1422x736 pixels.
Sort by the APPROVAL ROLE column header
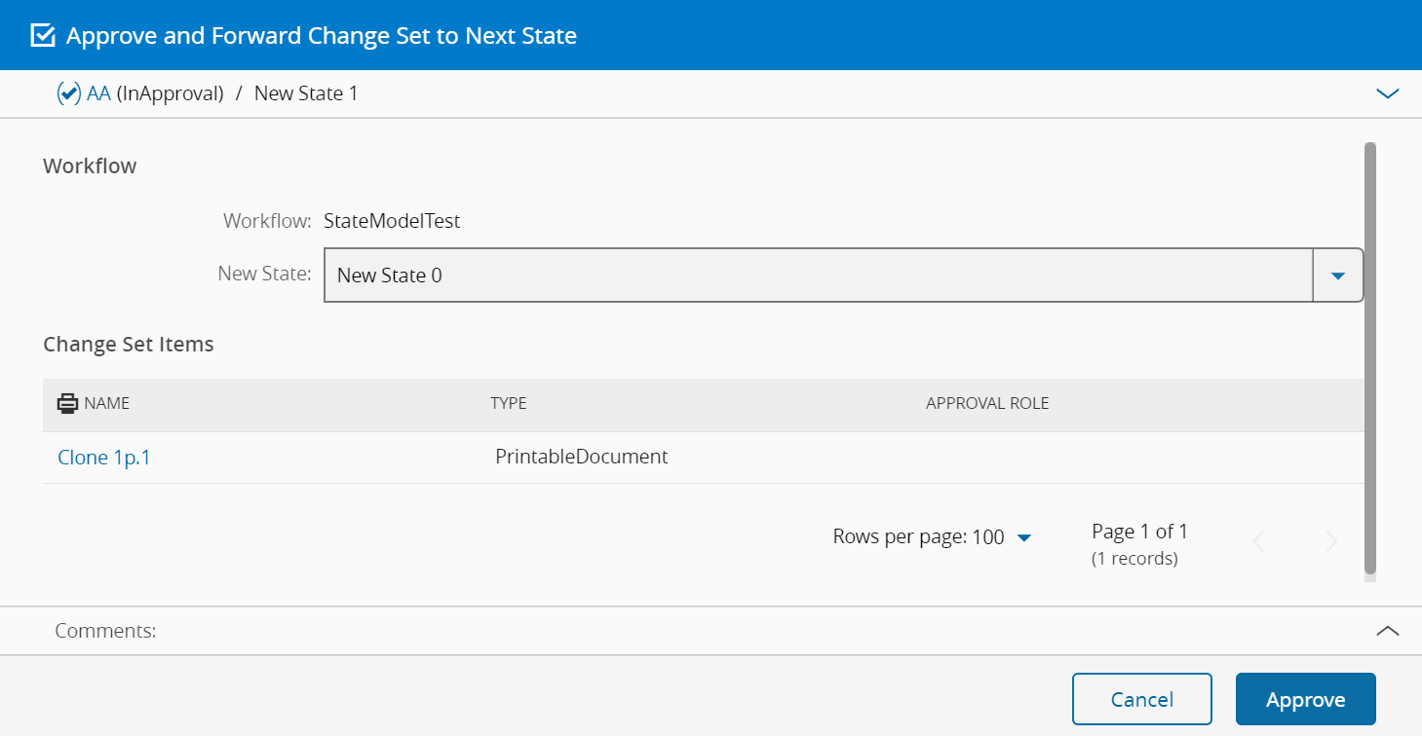[x=987, y=403]
